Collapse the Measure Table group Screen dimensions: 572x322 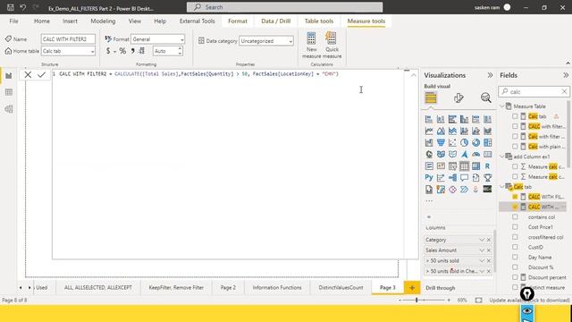(502, 106)
